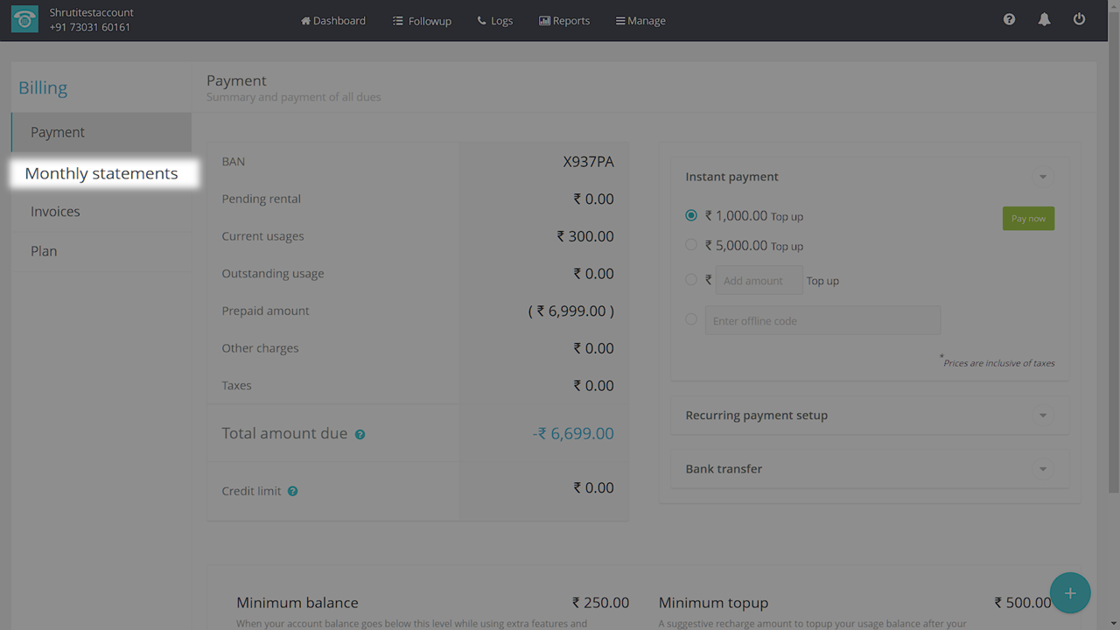Collapse the Instant payment section

coord(1042,177)
